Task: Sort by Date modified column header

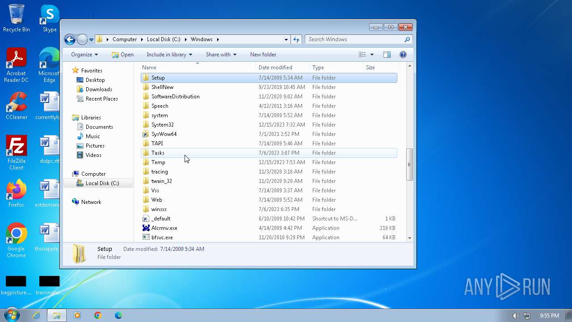Action: 283,68
